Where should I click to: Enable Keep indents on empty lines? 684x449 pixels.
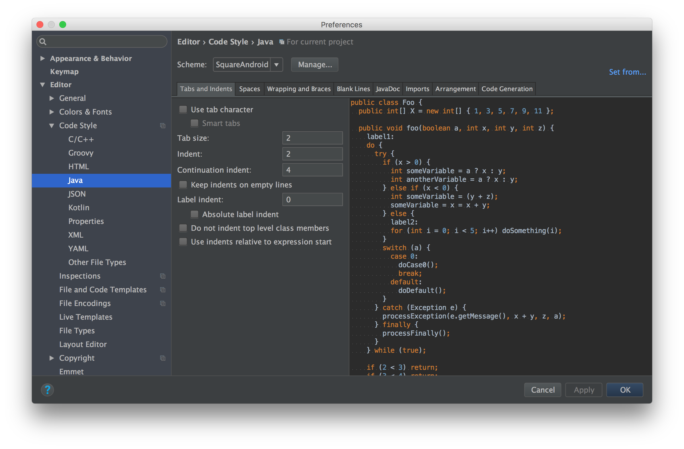pyautogui.click(x=183, y=185)
